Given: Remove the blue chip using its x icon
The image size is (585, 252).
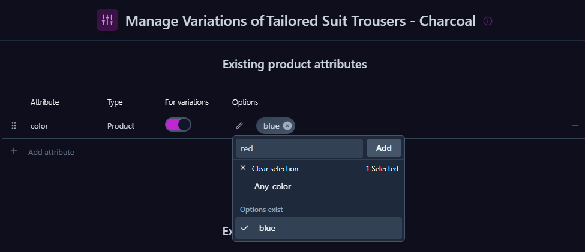Looking at the screenshot, I should 287,126.
